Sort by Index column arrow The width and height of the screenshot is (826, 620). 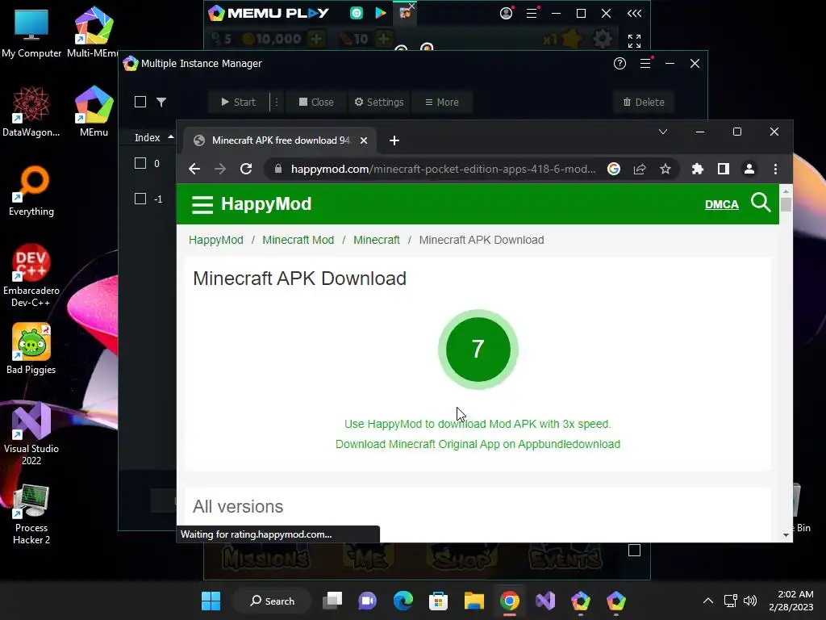[x=171, y=137]
